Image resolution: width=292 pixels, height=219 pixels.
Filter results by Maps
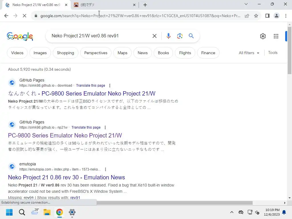pyautogui.click(x=122, y=53)
